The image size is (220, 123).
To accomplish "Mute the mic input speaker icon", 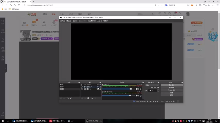I will (x=137, y=96).
